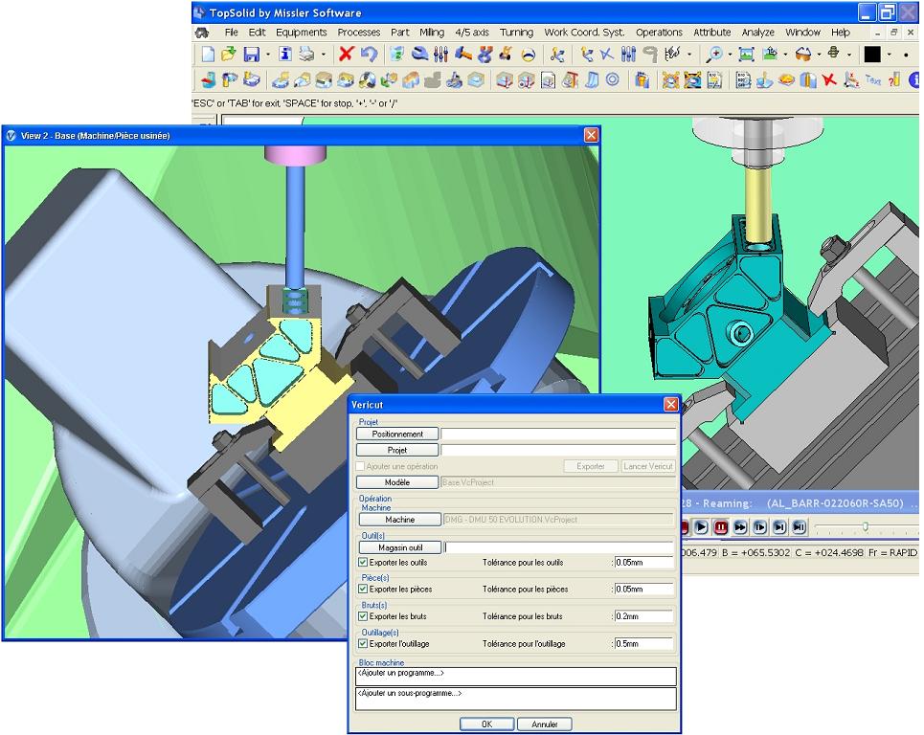Click the black color swatch in toolbar
924x735 pixels.
click(x=872, y=55)
